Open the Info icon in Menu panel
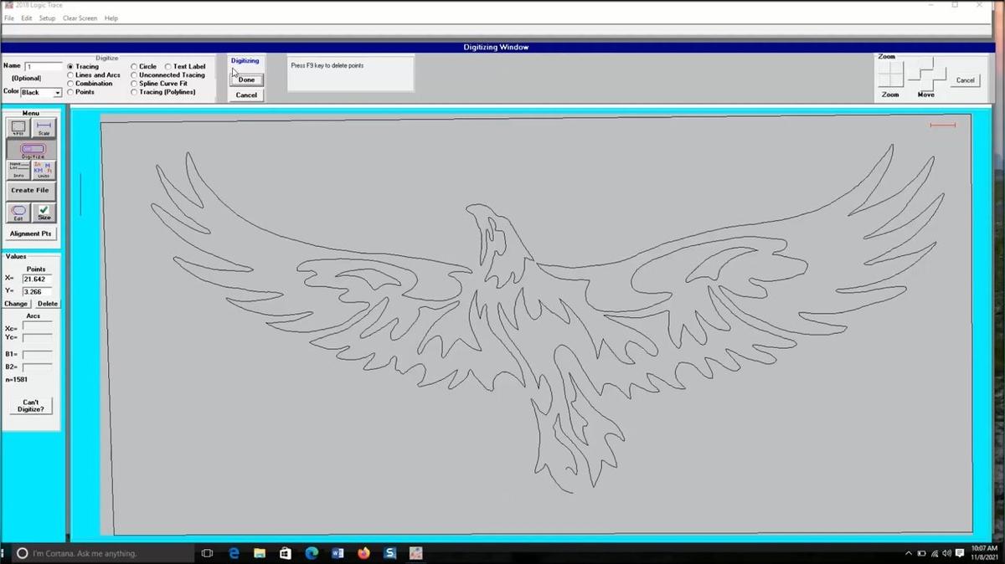This screenshot has width=1005, height=564. pos(18,170)
